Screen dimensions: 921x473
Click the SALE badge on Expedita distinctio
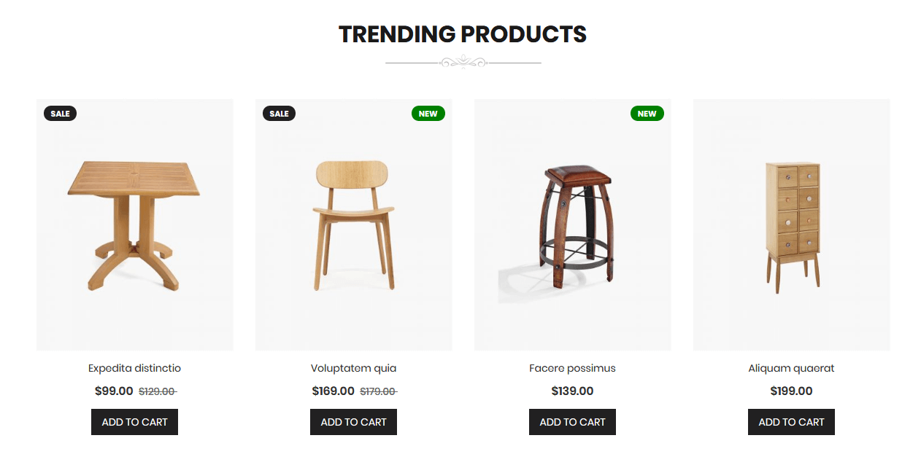coord(60,113)
